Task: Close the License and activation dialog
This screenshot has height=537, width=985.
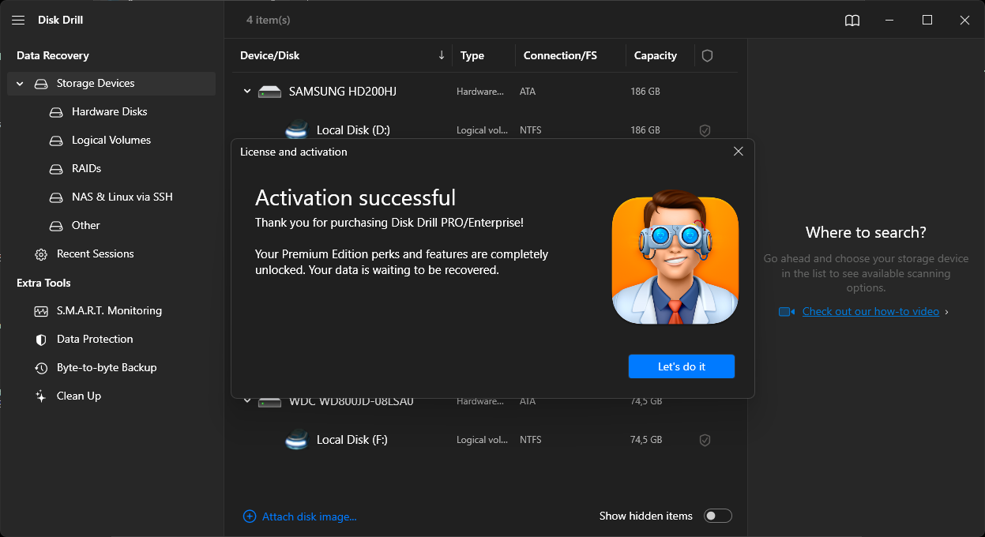Action: point(739,152)
